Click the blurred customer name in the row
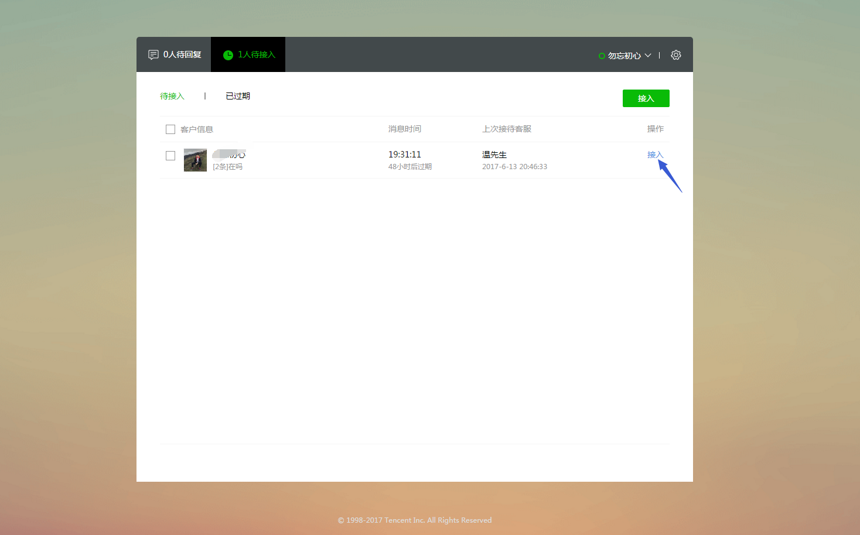860x535 pixels. pyautogui.click(x=229, y=155)
